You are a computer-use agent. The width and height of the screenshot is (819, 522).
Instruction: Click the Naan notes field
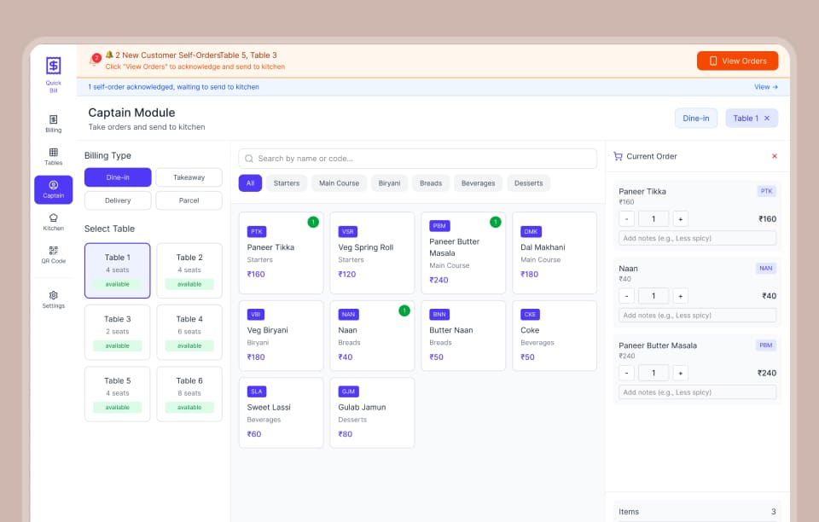(x=697, y=316)
